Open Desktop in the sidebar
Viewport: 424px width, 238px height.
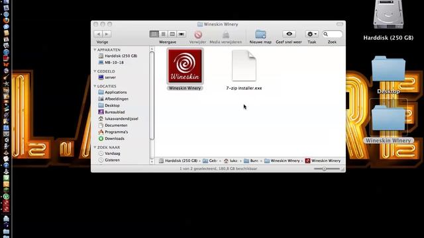pyautogui.click(x=109, y=105)
